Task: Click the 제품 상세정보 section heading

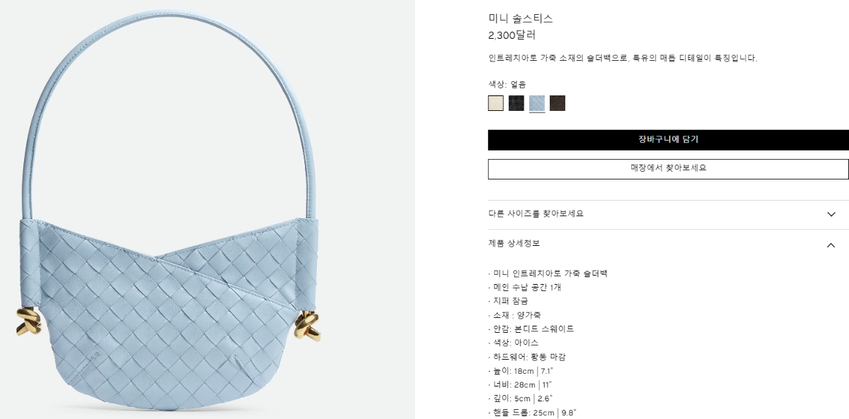Action: pos(514,243)
